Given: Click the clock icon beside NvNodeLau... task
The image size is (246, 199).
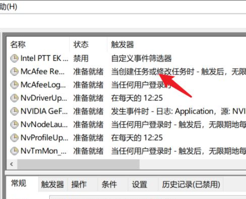Looking at the screenshot, I should [14, 124].
